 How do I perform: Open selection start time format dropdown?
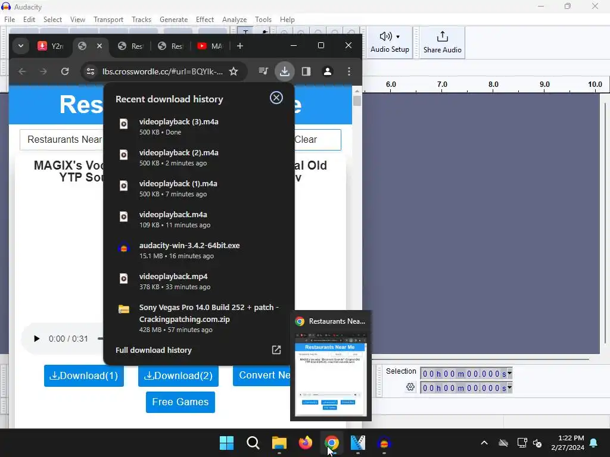[510, 373]
